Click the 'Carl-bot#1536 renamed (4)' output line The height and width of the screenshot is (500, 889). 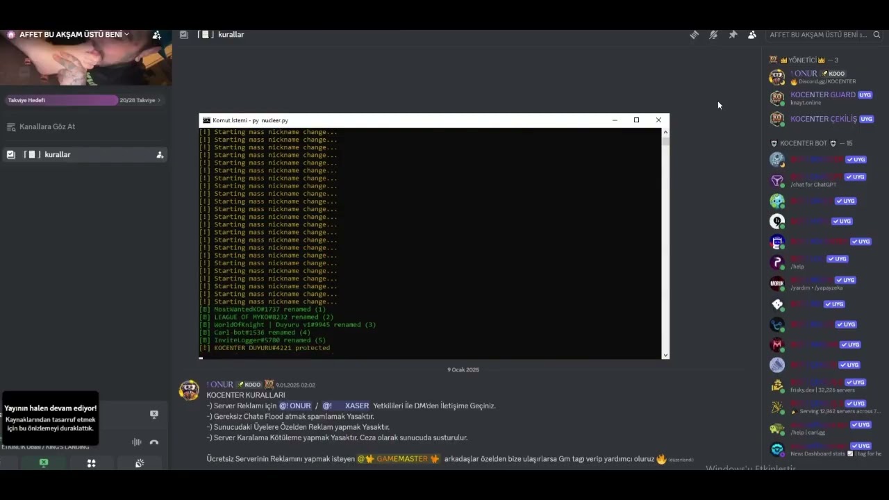pyautogui.click(x=255, y=333)
